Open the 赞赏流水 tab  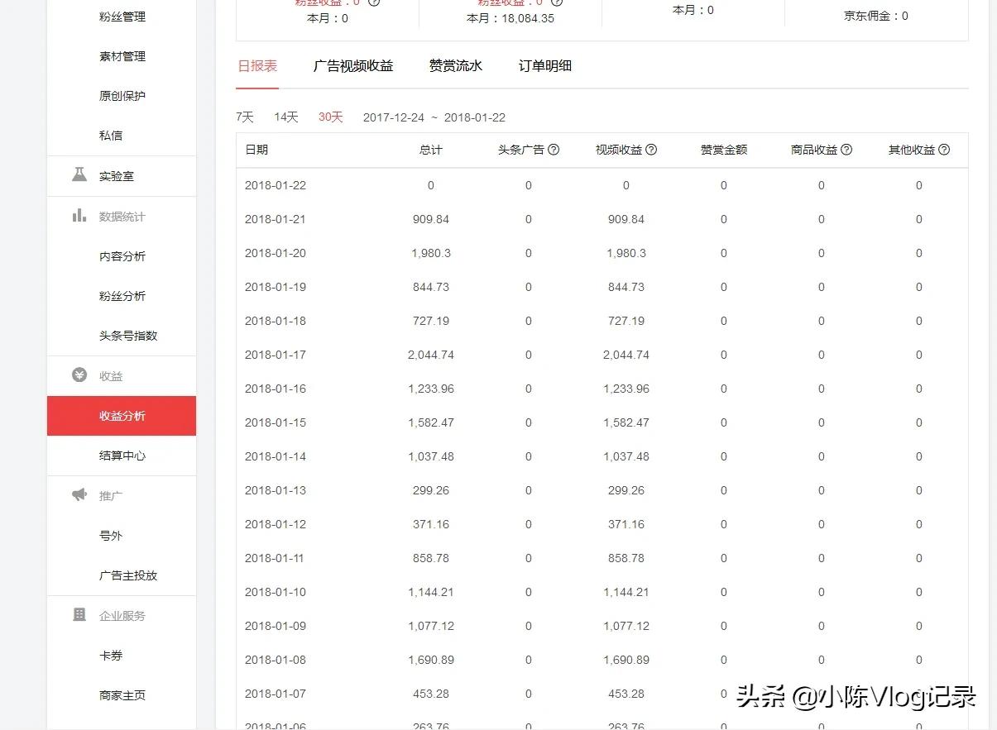(x=455, y=66)
